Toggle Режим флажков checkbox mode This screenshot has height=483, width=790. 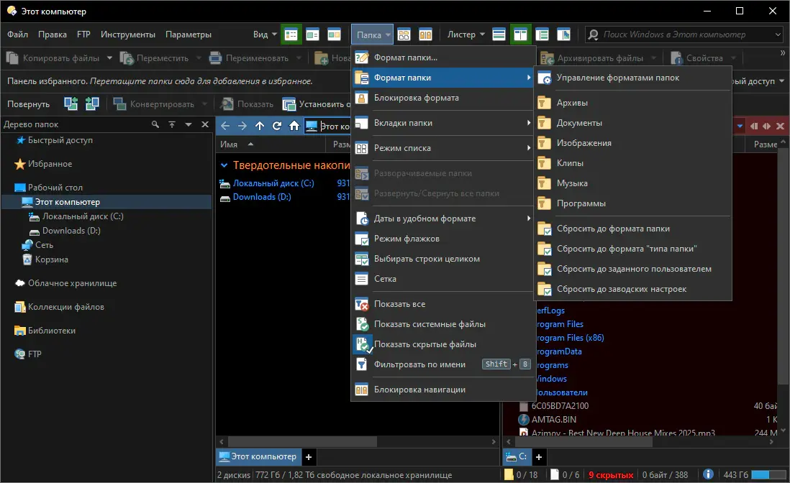tap(443, 239)
